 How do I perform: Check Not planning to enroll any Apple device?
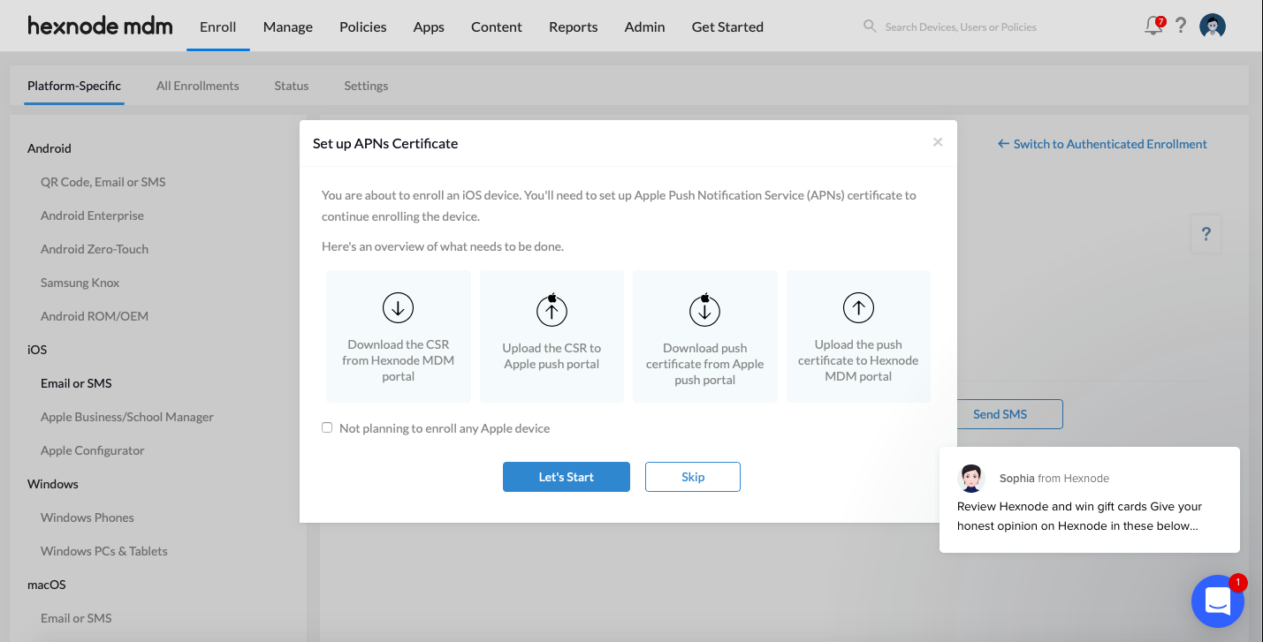pos(327,427)
